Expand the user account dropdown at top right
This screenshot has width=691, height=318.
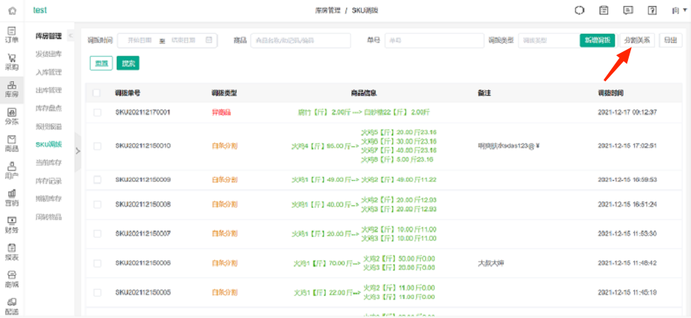click(677, 11)
